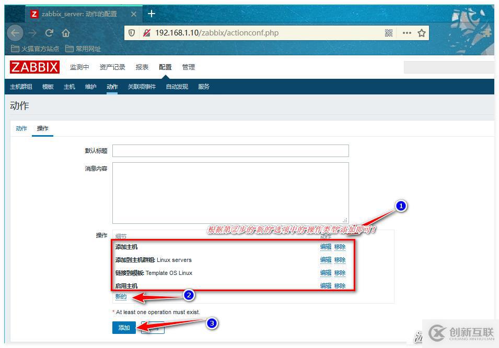The height and width of the screenshot is (348, 499).
Task: Click the 默认标题 input field
Action: tap(230, 151)
